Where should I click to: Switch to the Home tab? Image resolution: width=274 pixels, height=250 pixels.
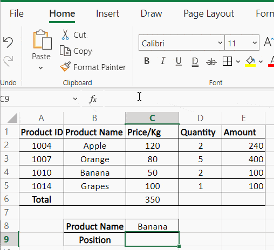point(62,13)
